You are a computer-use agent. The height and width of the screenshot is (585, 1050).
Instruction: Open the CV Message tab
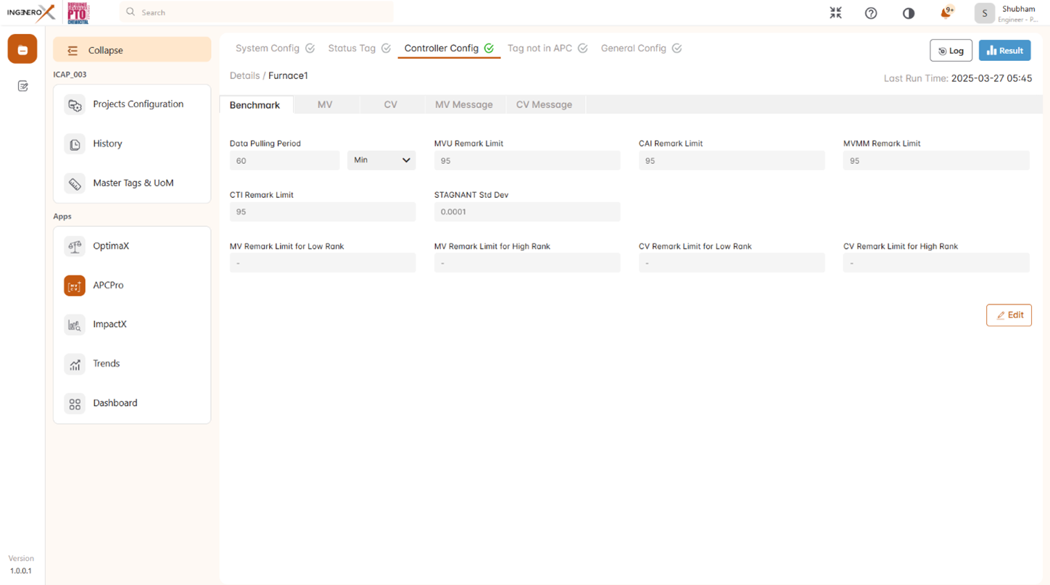pos(544,105)
